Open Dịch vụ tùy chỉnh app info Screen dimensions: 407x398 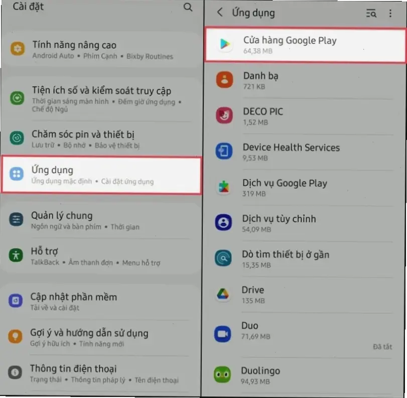pyautogui.click(x=304, y=223)
